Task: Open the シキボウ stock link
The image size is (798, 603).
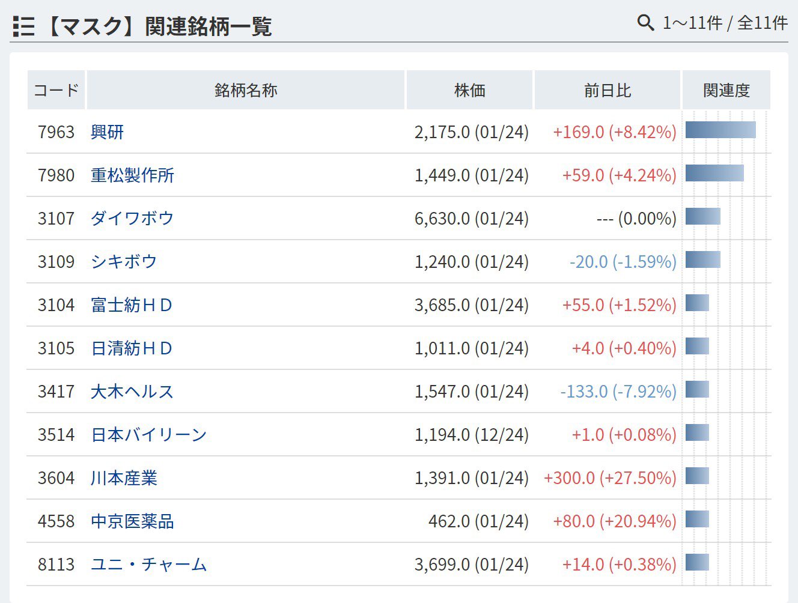Action: [x=124, y=262]
